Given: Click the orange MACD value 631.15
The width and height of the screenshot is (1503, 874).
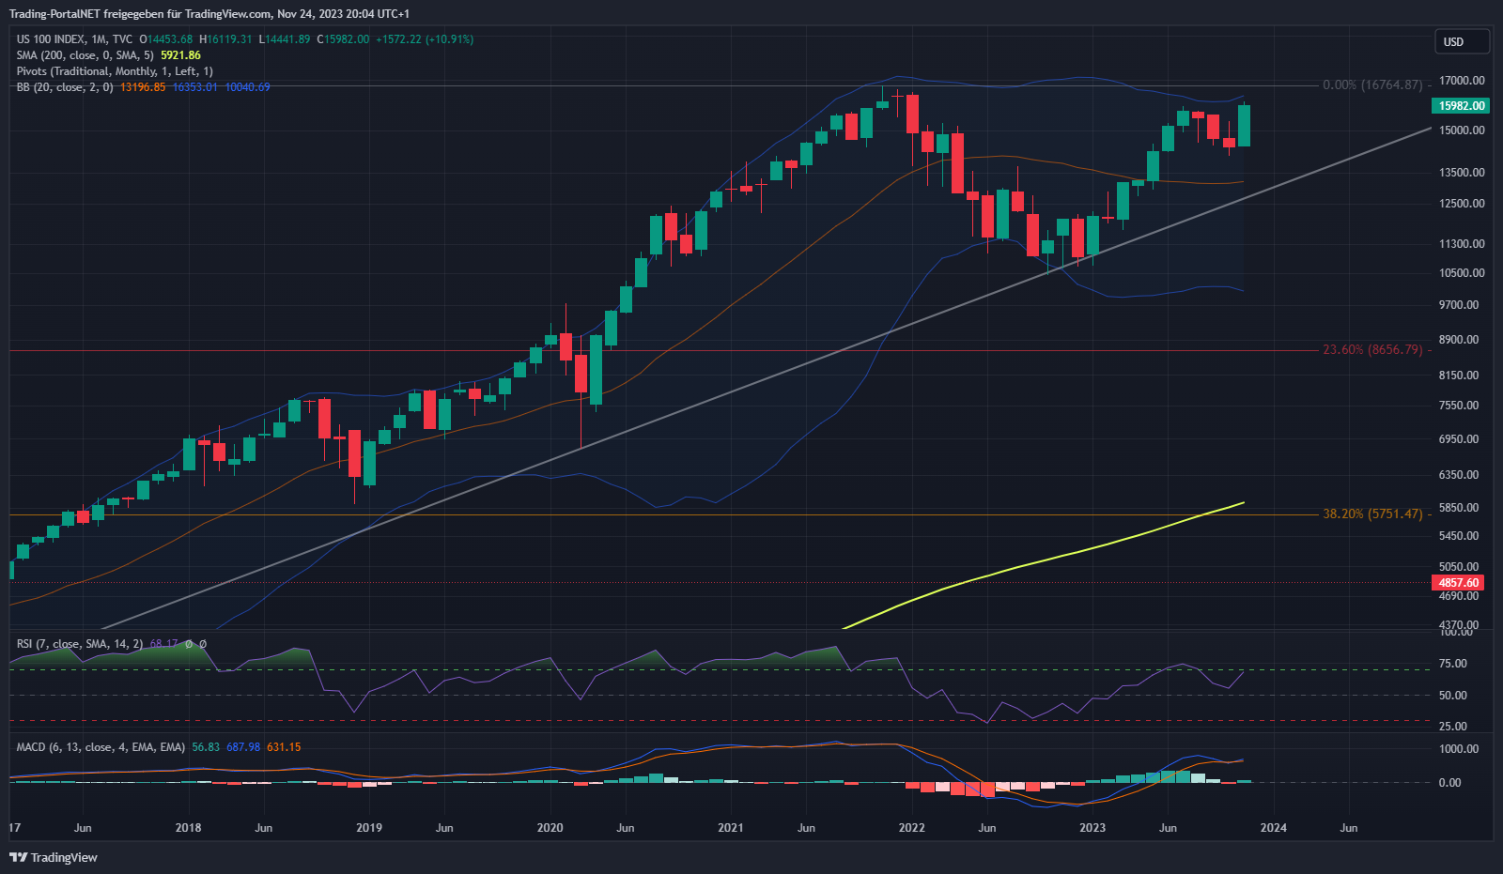Looking at the screenshot, I should point(284,747).
